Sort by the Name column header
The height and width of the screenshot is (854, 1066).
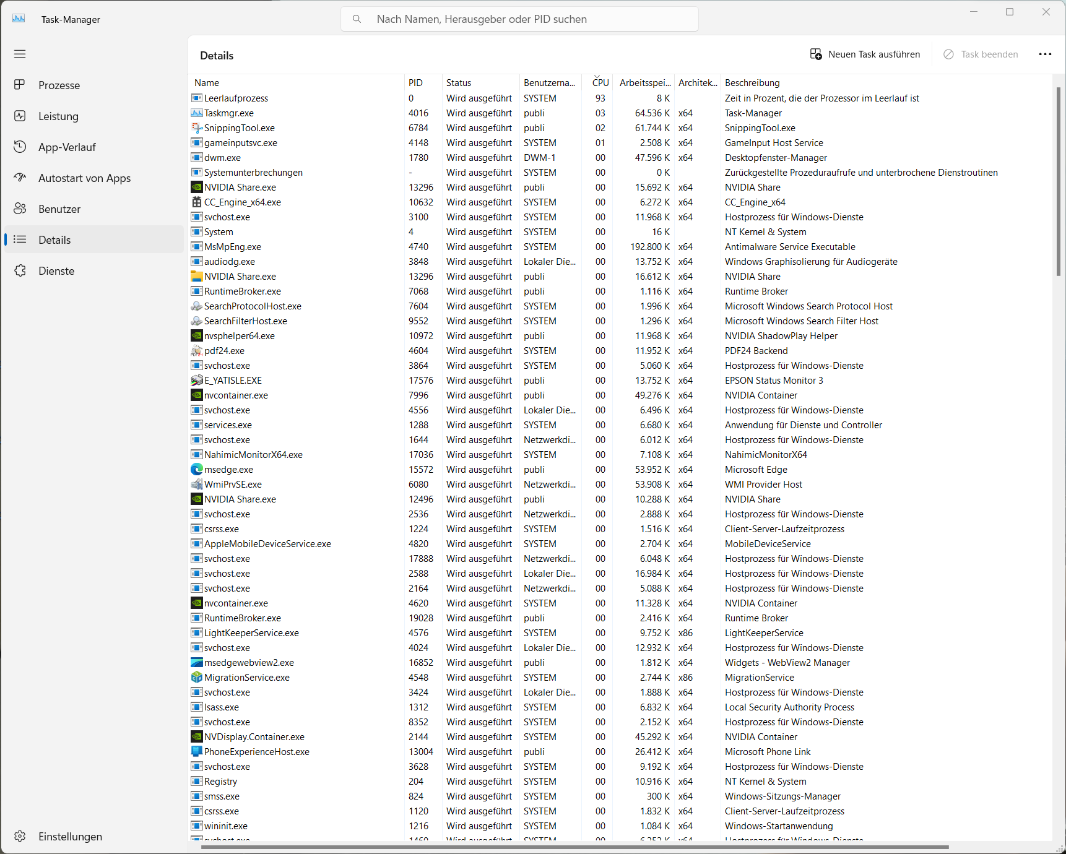click(296, 83)
